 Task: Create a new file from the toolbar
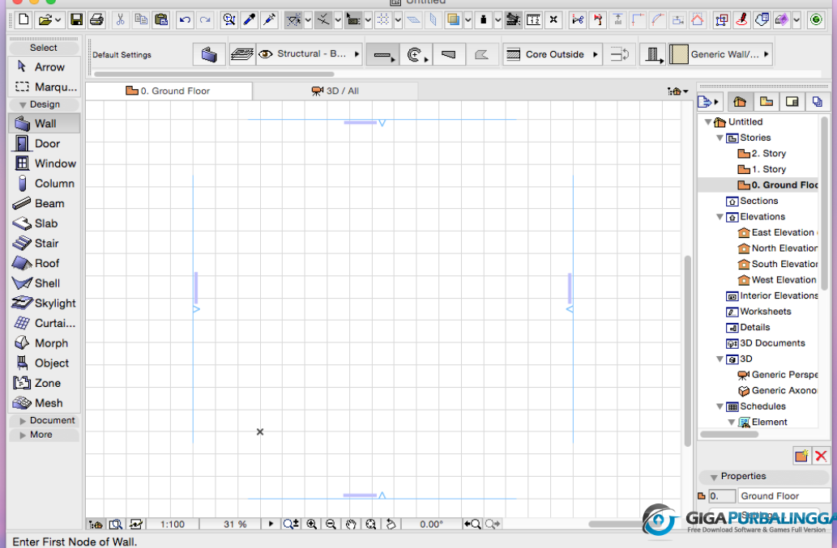[x=23, y=20]
